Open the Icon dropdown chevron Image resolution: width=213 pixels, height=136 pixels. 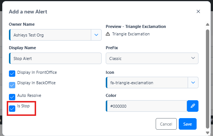(193, 82)
